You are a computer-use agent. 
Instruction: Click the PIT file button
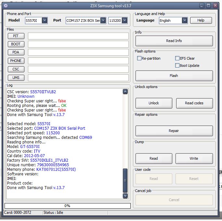click(16, 36)
